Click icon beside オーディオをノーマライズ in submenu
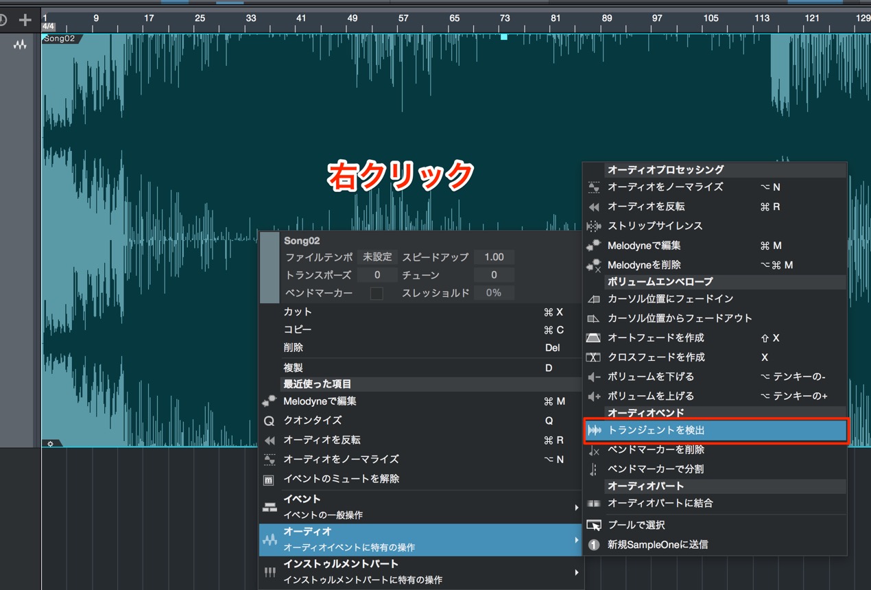The image size is (871, 590). tap(594, 187)
